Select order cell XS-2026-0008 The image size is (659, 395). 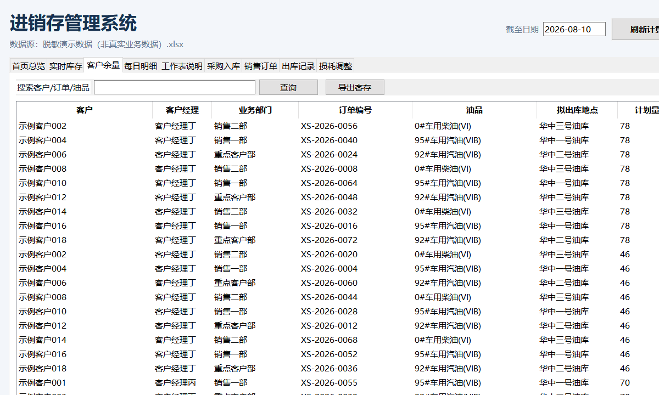pos(329,168)
